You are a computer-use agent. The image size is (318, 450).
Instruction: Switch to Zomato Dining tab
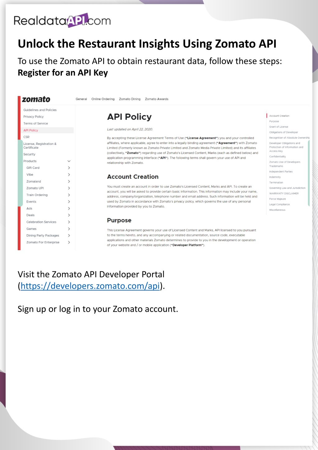click(130, 99)
